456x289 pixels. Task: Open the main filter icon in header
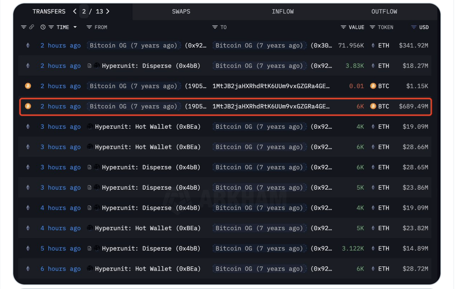tap(23, 27)
